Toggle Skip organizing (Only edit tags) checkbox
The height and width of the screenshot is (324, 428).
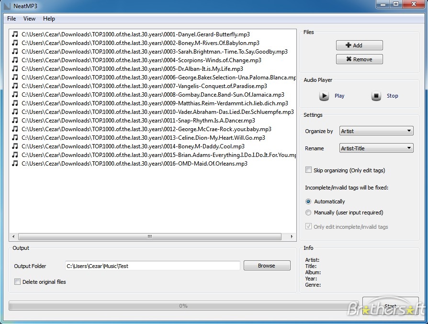click(x=308, y=170)
